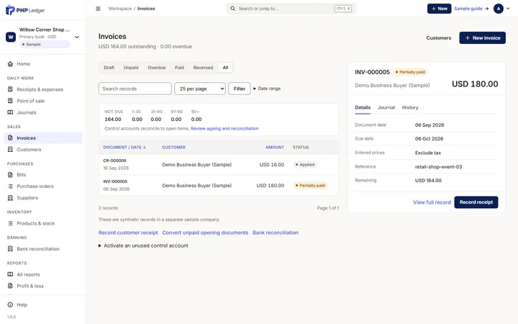518x324 pixels.
Task: Click the Suppliers icon
Action: pos(10,198)
